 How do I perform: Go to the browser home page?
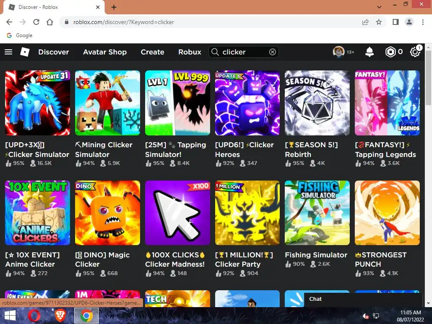tap(50, 22)
